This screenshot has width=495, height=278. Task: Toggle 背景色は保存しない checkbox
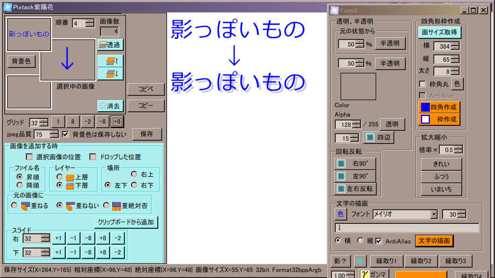pyautogui.click(x=65, y=135)
